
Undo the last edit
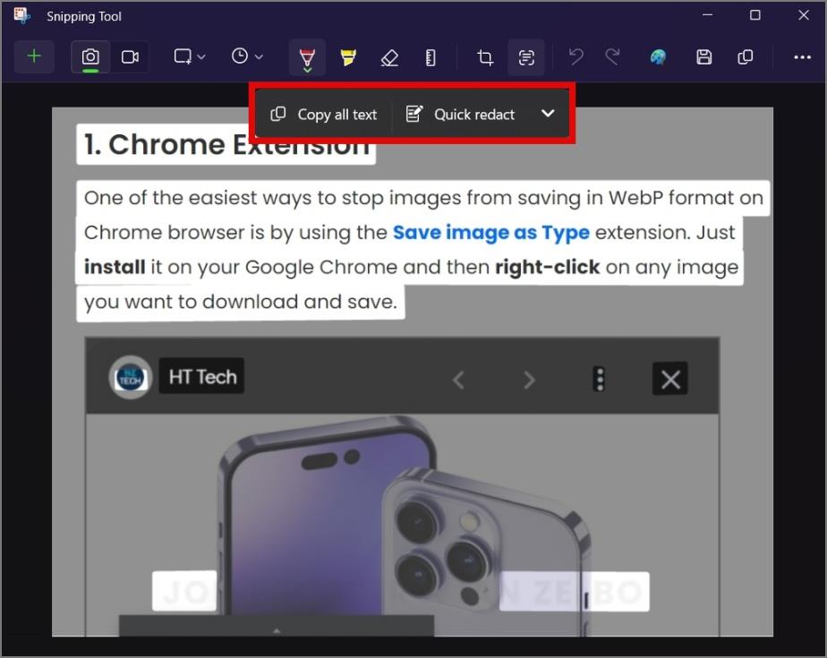575,57
